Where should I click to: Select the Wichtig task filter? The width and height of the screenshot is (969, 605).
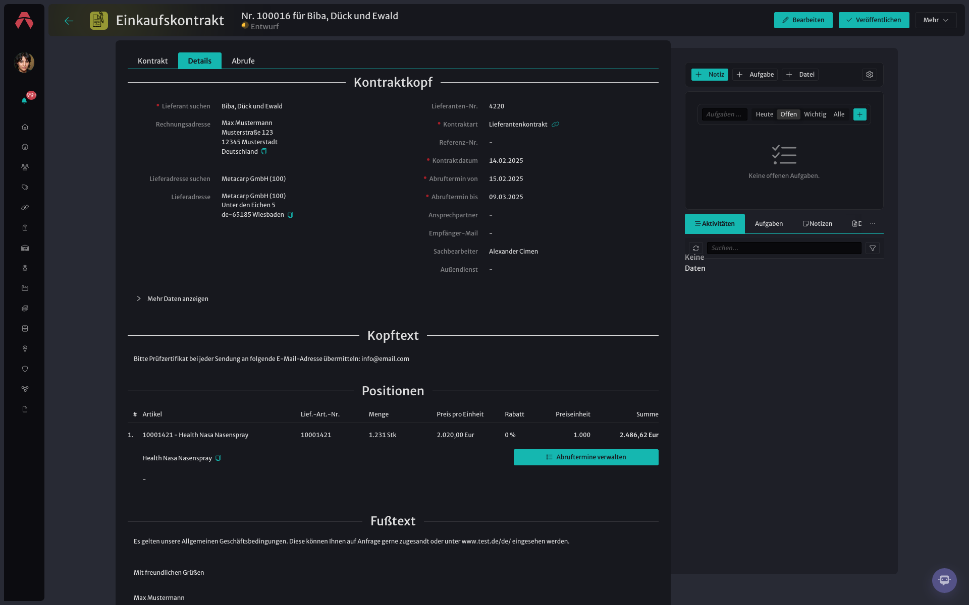pos(815,114)
